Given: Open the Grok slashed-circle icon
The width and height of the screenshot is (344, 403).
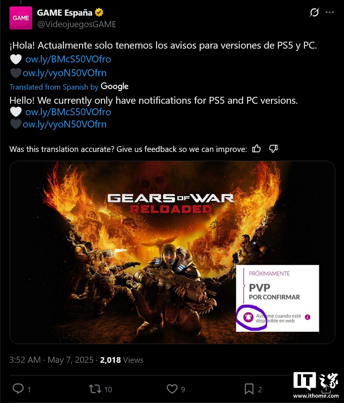Looking at the screenshot, I should [314, 12].
